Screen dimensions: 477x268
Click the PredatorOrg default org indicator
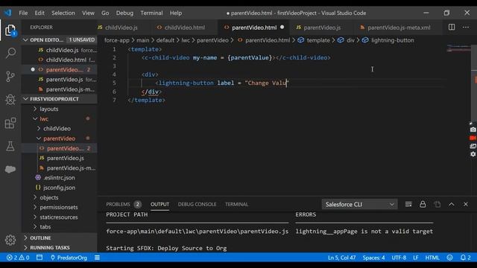[x=69, y=258]
